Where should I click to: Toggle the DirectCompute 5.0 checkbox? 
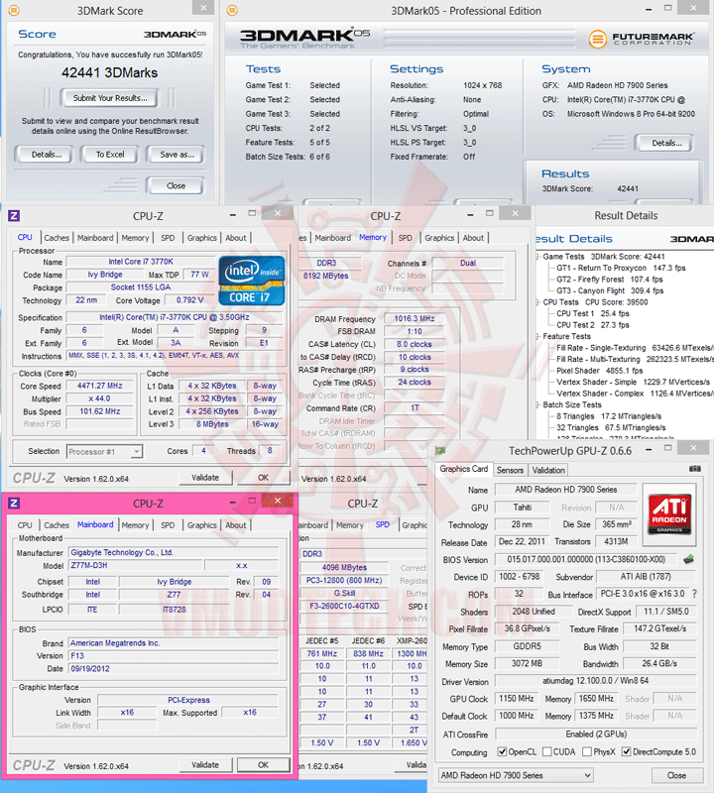coord(627,751)
